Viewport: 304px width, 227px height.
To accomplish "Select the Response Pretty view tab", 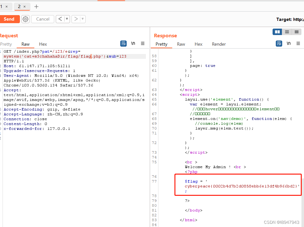I will (162, 44).
